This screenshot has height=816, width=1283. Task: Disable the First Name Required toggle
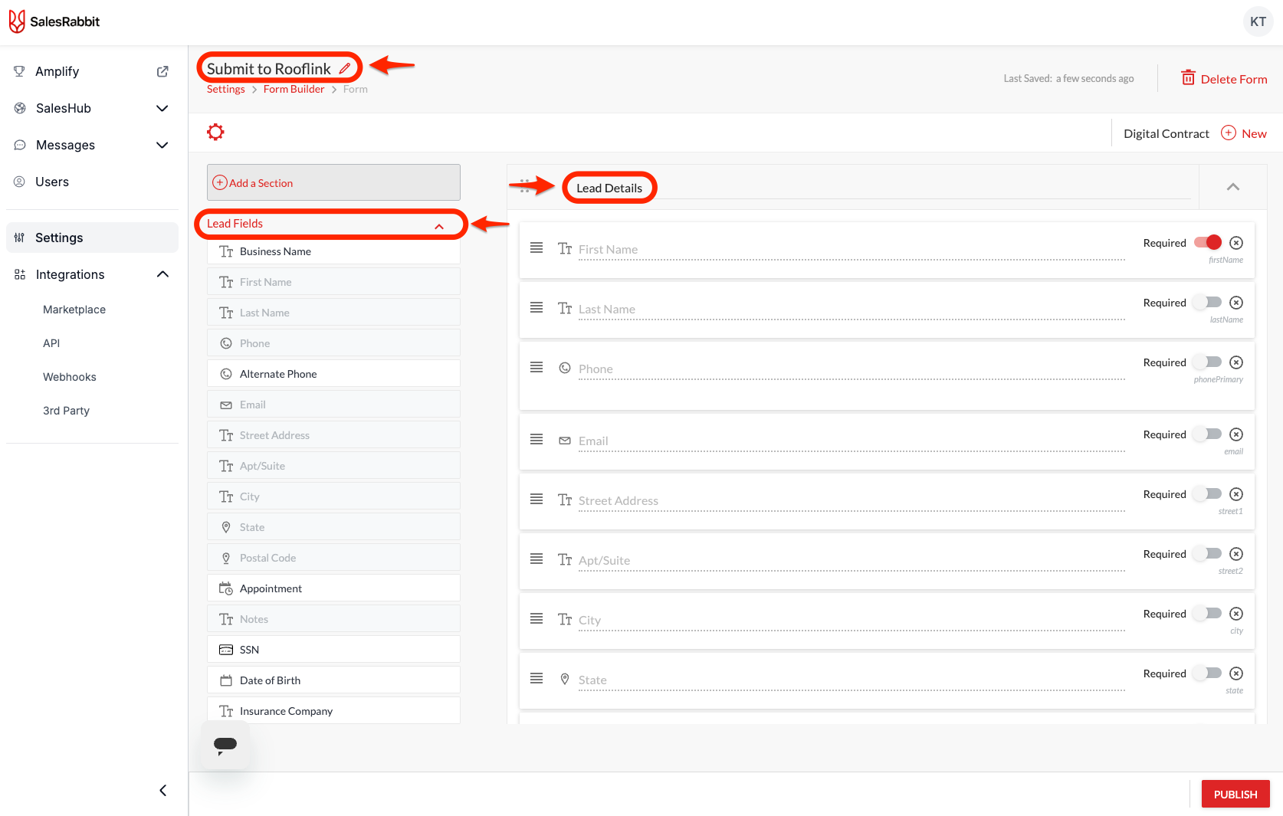1208,243
